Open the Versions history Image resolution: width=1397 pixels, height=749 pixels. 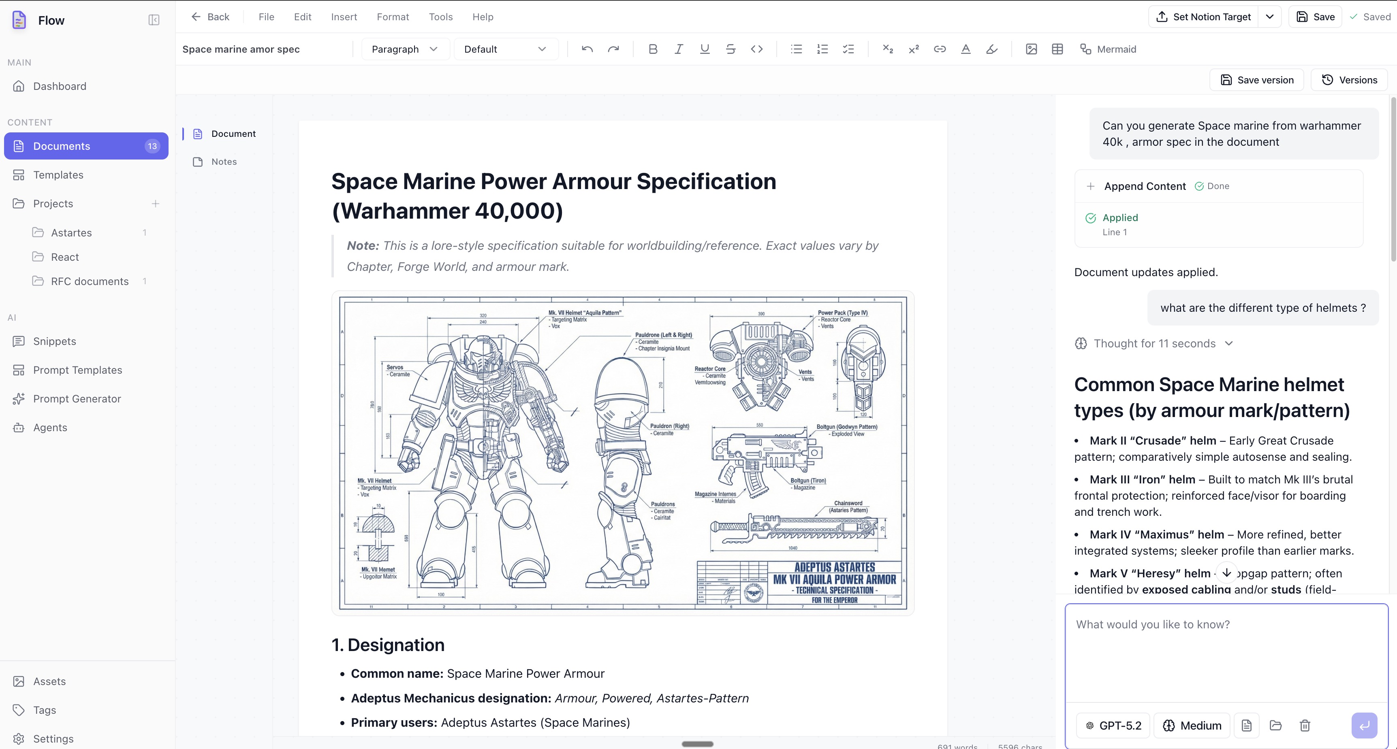[1349, 80]
